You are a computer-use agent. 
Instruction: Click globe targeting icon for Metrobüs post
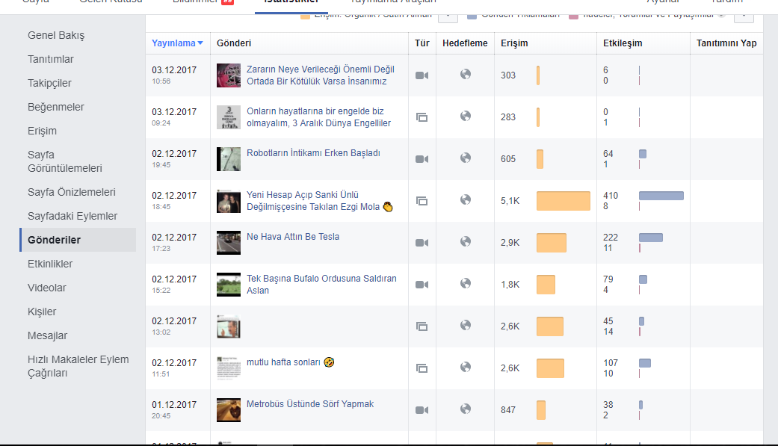(466, 409)
